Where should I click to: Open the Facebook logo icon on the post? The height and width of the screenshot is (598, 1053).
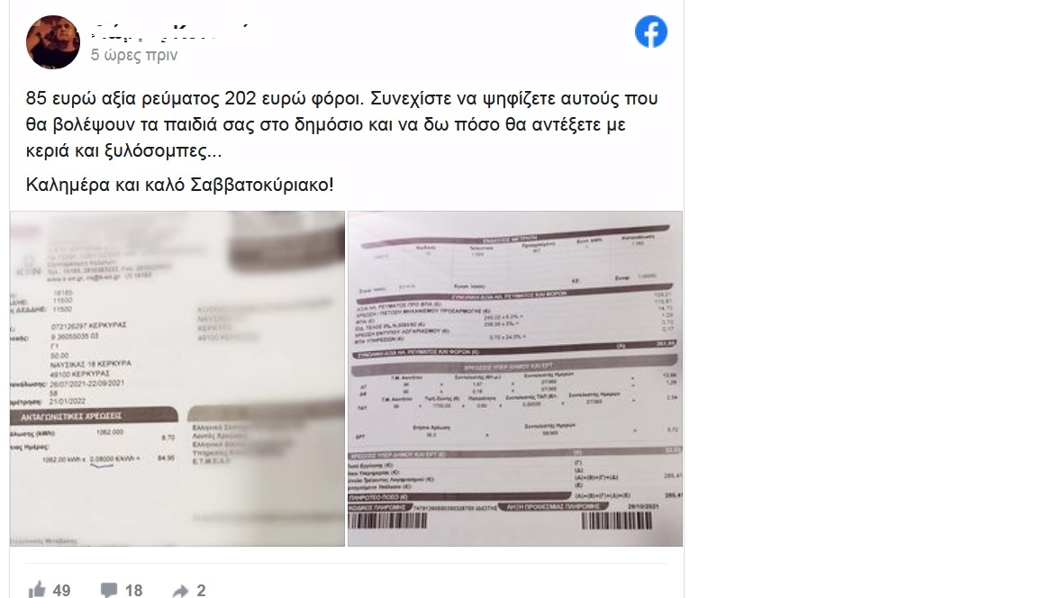pyautogui.click(x=650, y=32)
